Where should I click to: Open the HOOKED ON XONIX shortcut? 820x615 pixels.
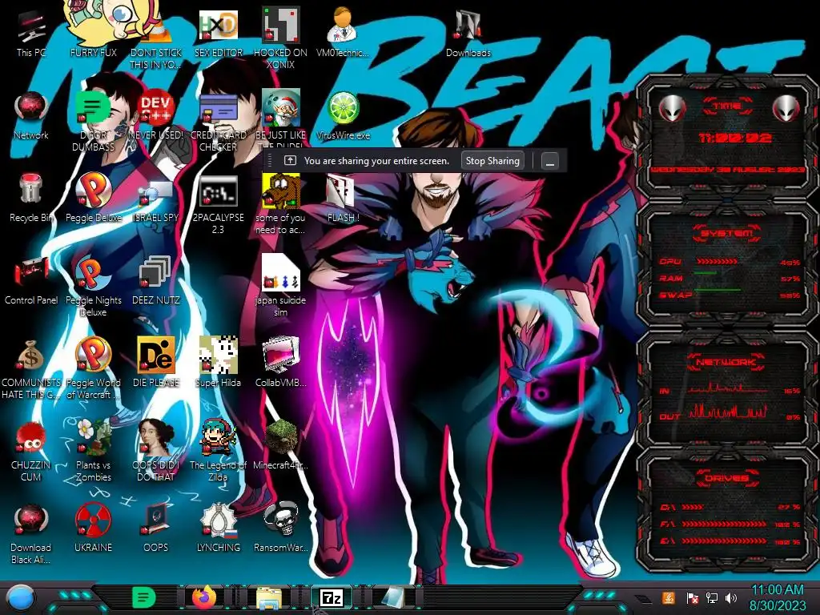pos(281,38)
